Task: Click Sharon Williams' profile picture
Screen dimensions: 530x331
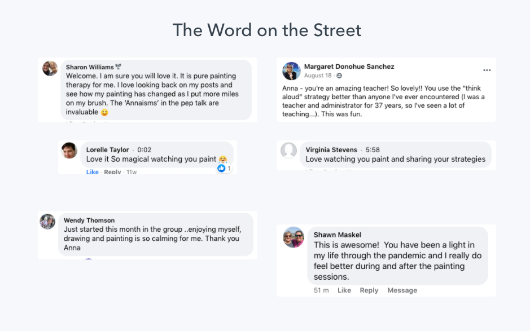Action: (x=50, y=68)
